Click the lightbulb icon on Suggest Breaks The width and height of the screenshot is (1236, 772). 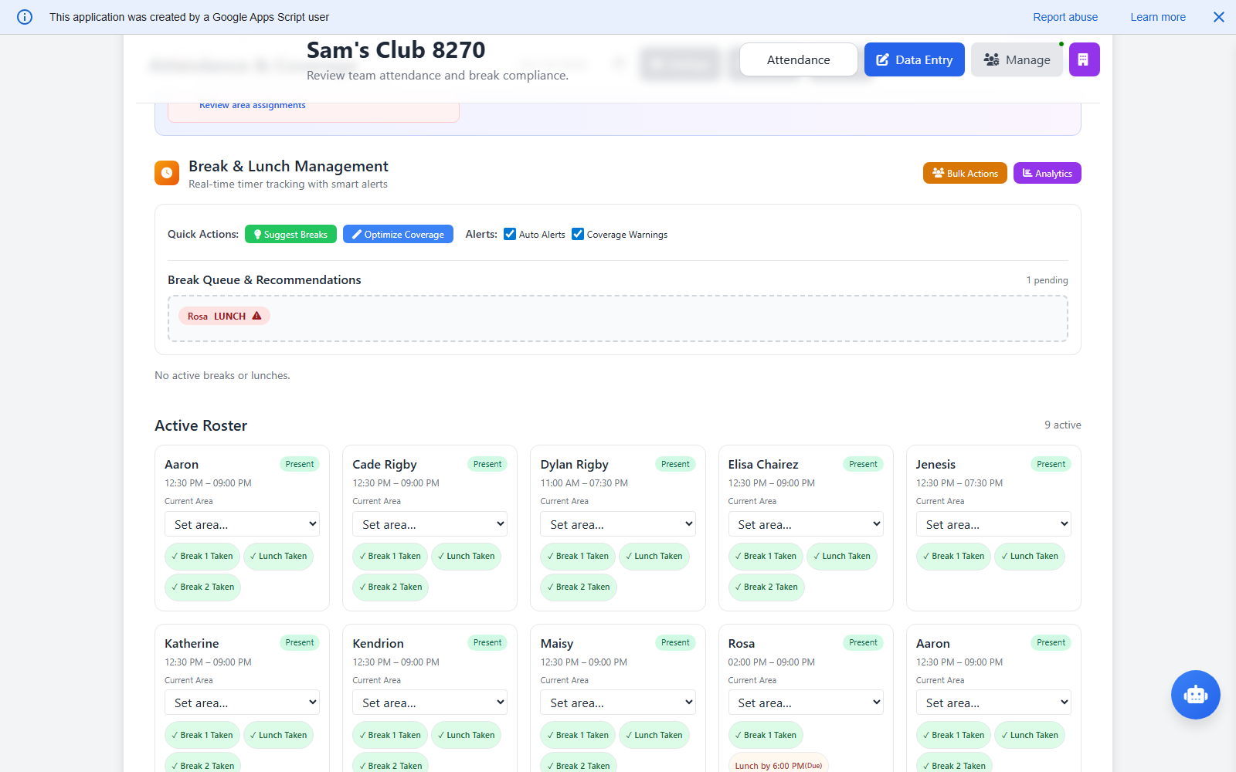tap(257, 234)
